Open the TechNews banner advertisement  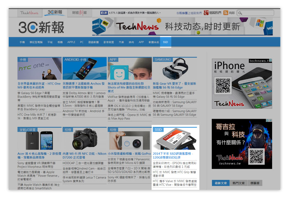click(182, 26)
